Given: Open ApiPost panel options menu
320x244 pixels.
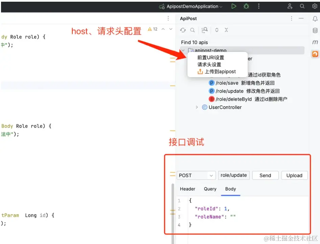Looking at the screenshot, I should click(x=292, y=18).
